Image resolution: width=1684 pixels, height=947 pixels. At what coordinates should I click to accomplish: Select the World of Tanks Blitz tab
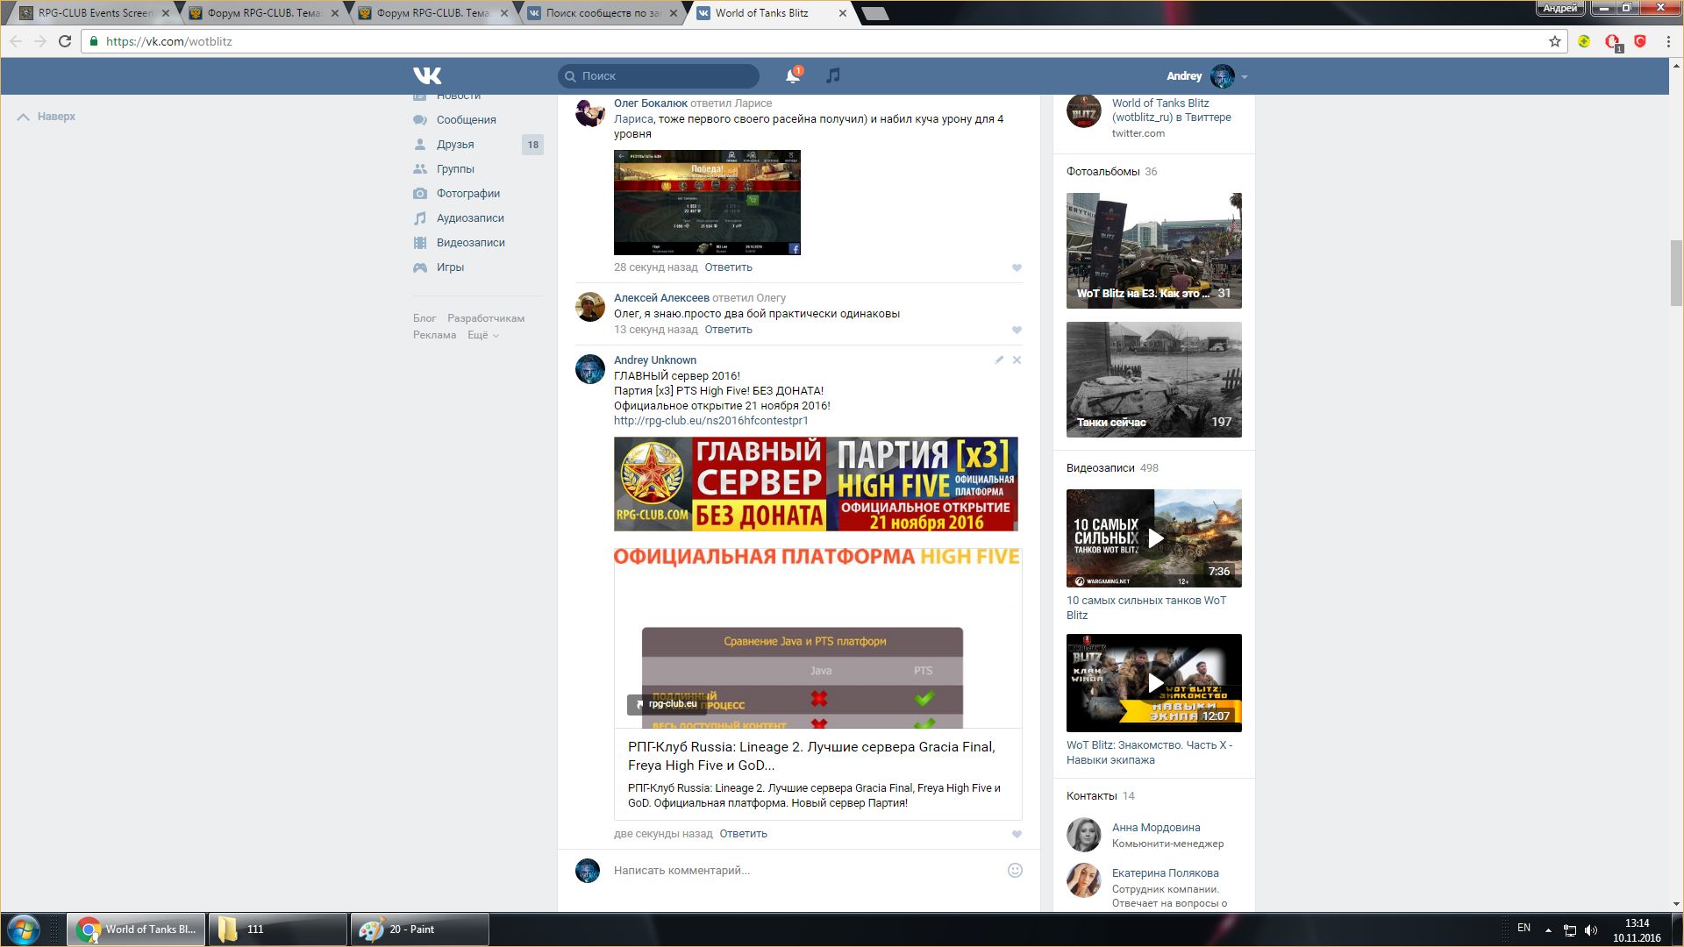tap(770, 13)
